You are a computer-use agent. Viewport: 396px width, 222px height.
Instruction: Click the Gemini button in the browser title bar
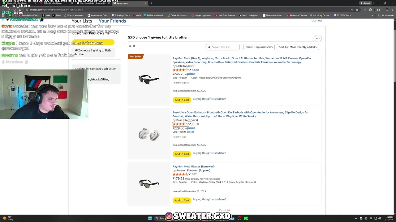[365, 3]
